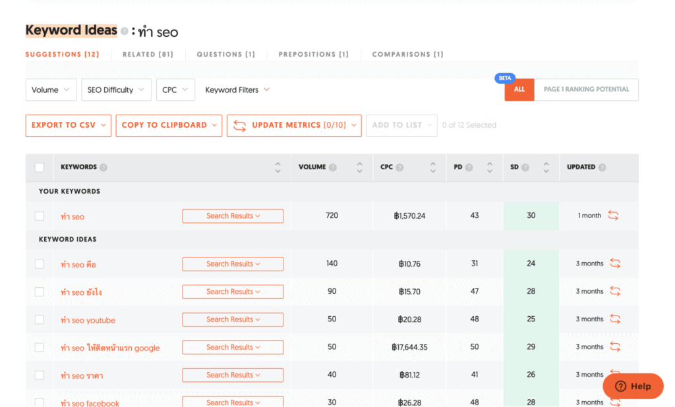The height and width of the screenshot is (407, 675).
Task: Refresh metrics for ทำ seo youtube row
Action: pyautogui.click(x=616, y=320)
